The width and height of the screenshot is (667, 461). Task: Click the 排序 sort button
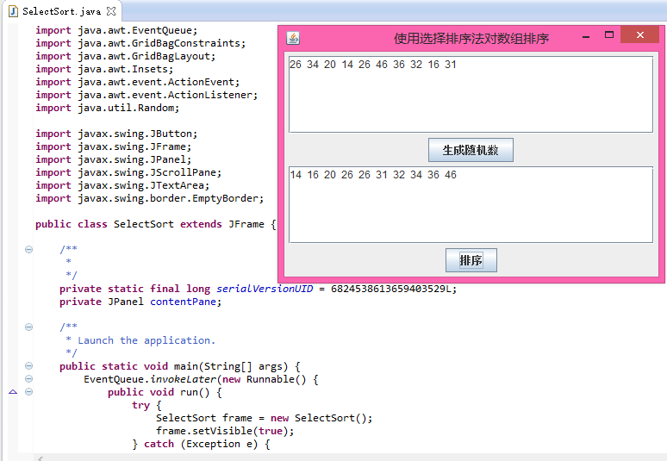click(x=471, y=260)
